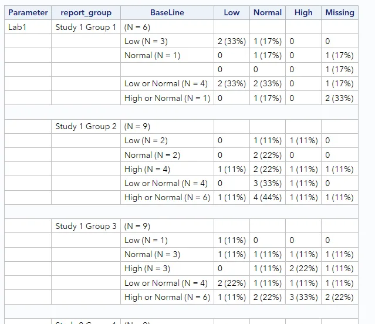Click the 4 (44%) Normal value cell
The width and height of the screenshot is (375, 324).
click(268, 197)
